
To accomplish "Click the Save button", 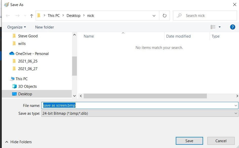I will pos(189,141).
